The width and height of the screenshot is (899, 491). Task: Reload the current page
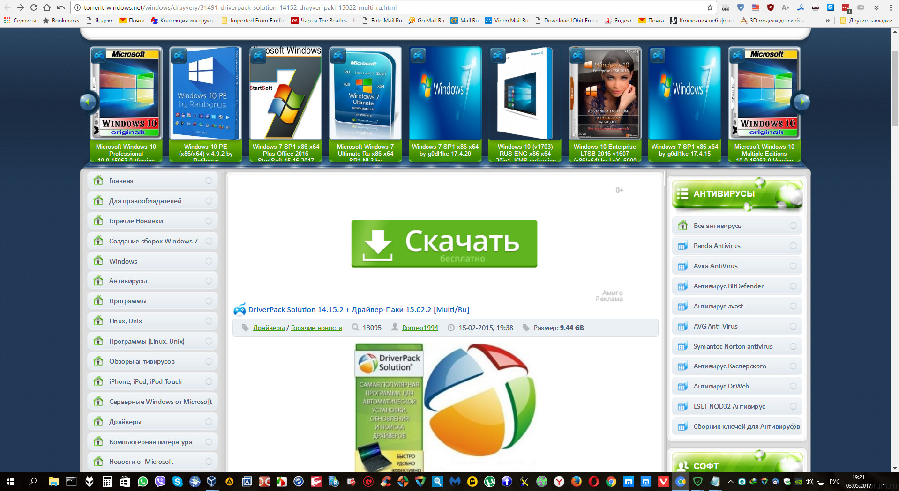pyautogui.click(x=34, y=7)
